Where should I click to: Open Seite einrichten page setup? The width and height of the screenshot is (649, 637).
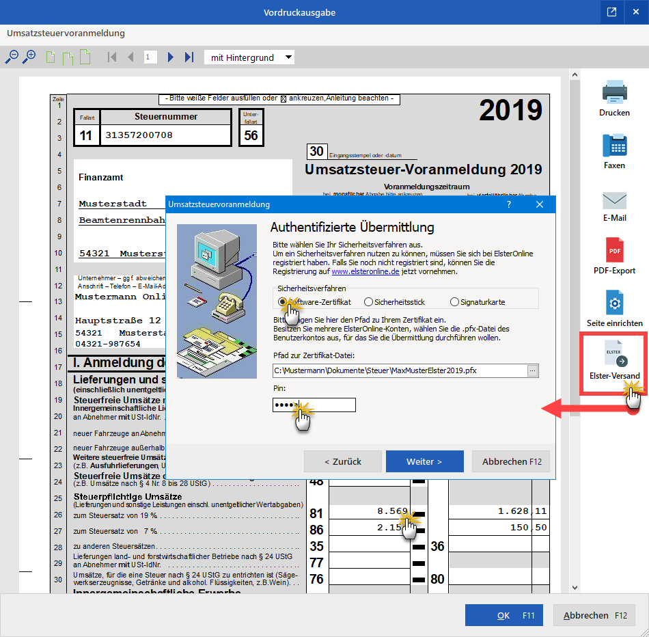614,303
